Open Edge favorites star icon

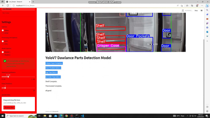point(187,6)
